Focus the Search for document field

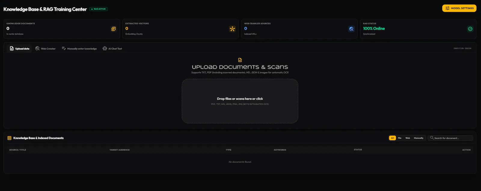(x=450, y=138)
